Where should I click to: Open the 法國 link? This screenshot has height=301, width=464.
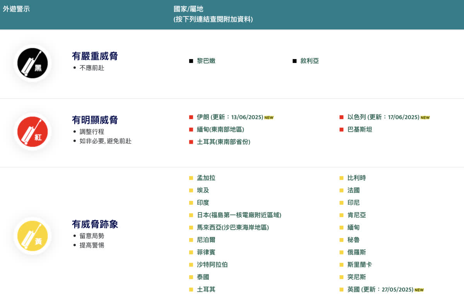coord(354,190)
